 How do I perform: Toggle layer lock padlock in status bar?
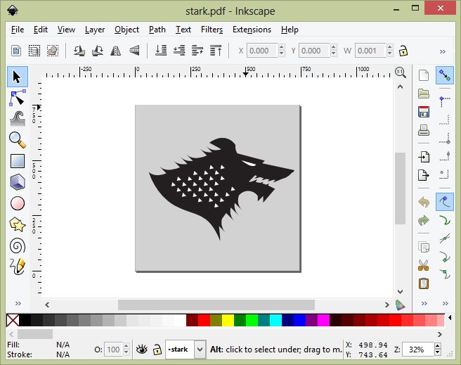tap(157, 350)
